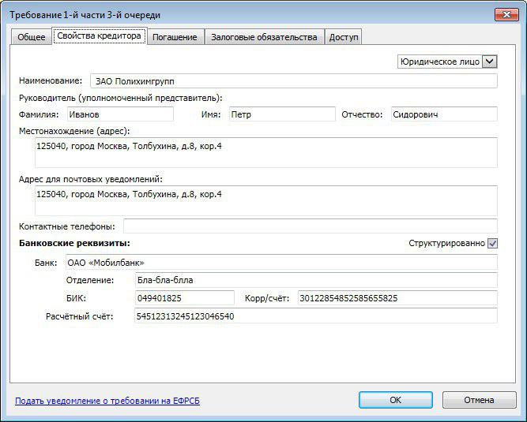Image resolution: width=527 pixels, height=422 pixels.
Task: Open the Юридическое лицо dropdown
Action: [x=489, y=62]
